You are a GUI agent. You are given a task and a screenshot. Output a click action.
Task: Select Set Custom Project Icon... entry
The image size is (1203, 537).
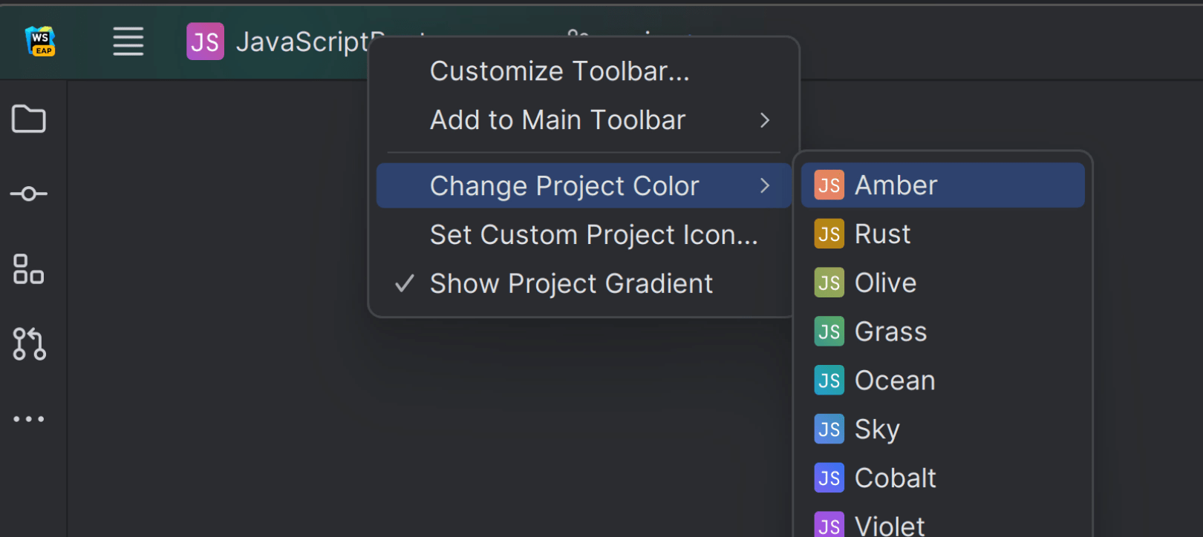[593, 235]
